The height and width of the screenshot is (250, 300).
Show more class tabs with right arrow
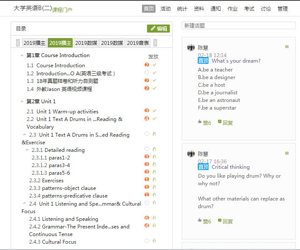coord(155,43)
